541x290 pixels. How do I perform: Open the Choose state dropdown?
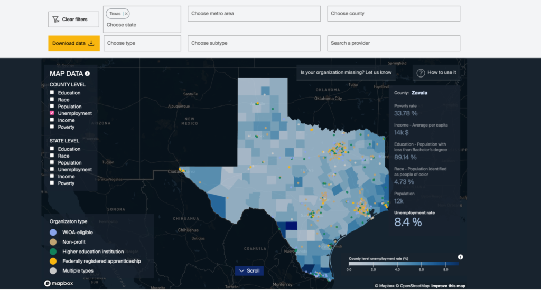pos(142,25)
